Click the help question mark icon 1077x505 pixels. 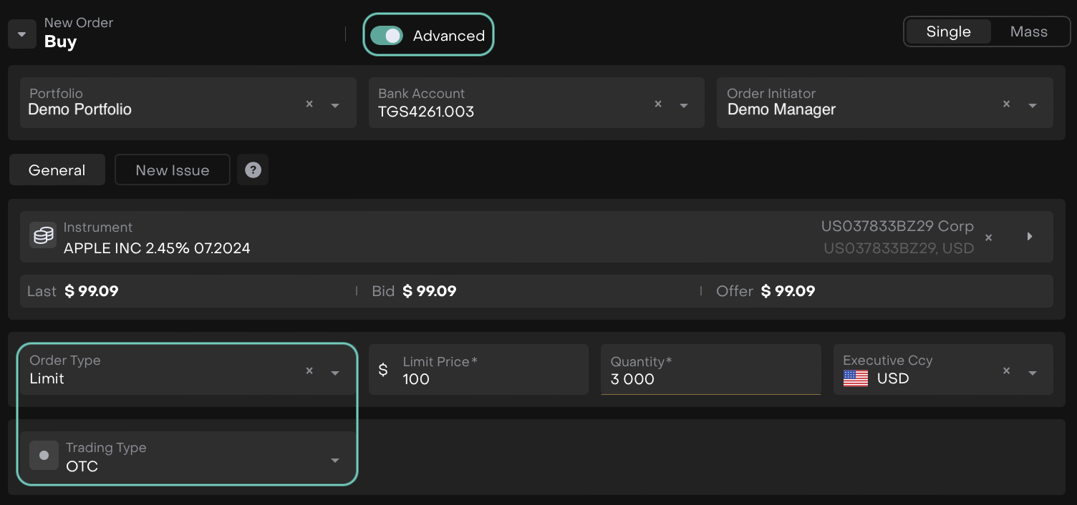pyautogui.click(x=253, y=170)
